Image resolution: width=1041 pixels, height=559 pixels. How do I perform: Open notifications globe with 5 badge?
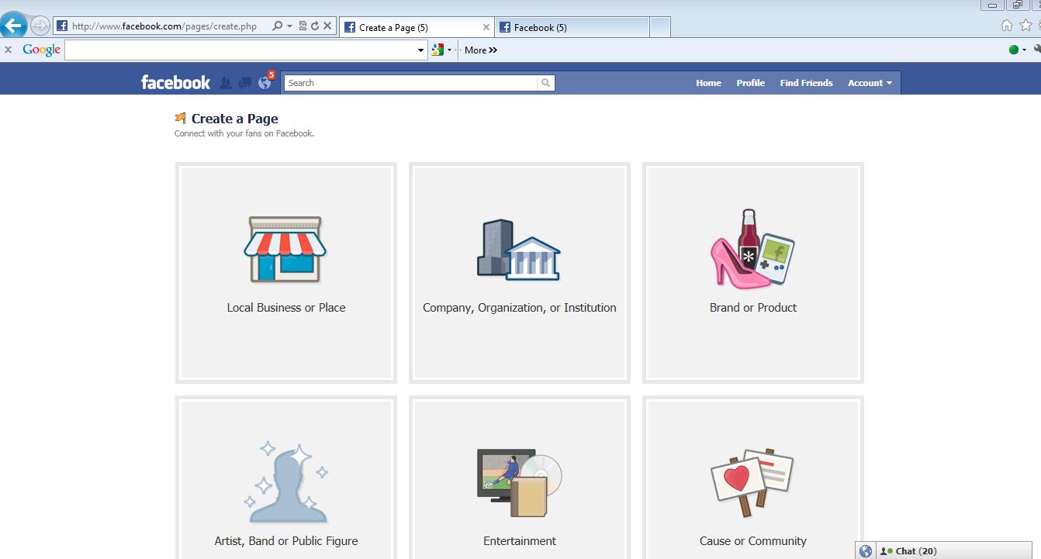point(265,82)
